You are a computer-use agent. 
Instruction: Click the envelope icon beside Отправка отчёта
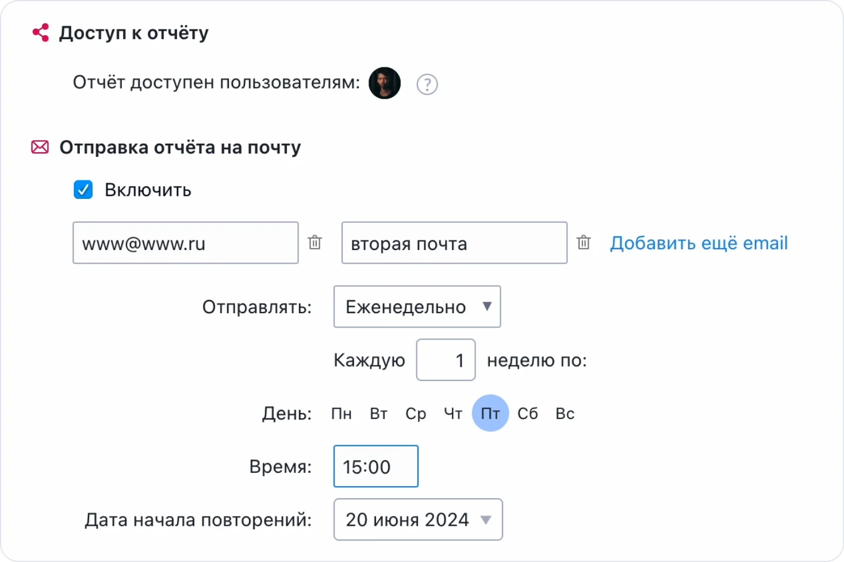point(40,148)
